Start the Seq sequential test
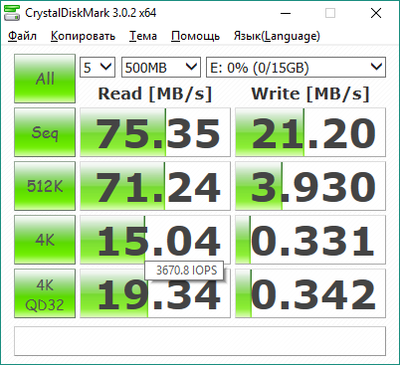400x365 pixels. [x=45, y=132]
